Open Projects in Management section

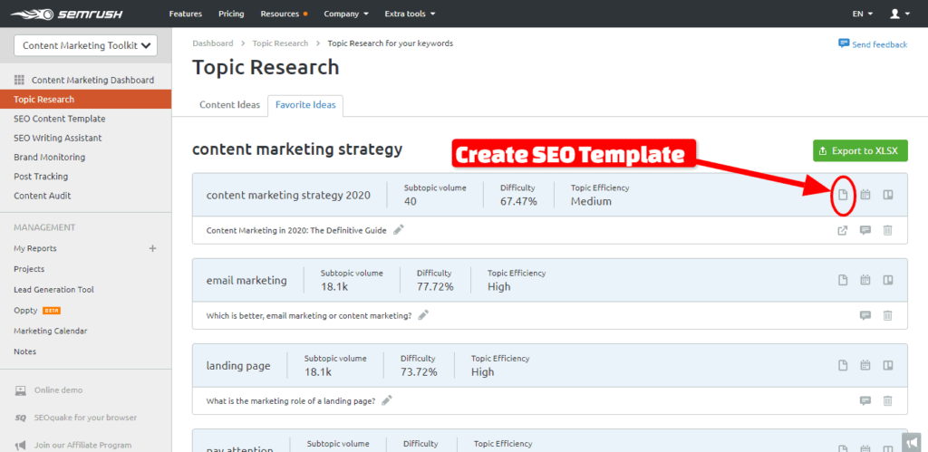tap(29, 269)
